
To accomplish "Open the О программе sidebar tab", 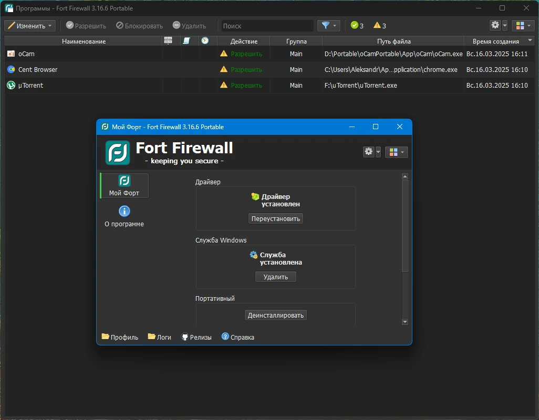I will [124, 216].
